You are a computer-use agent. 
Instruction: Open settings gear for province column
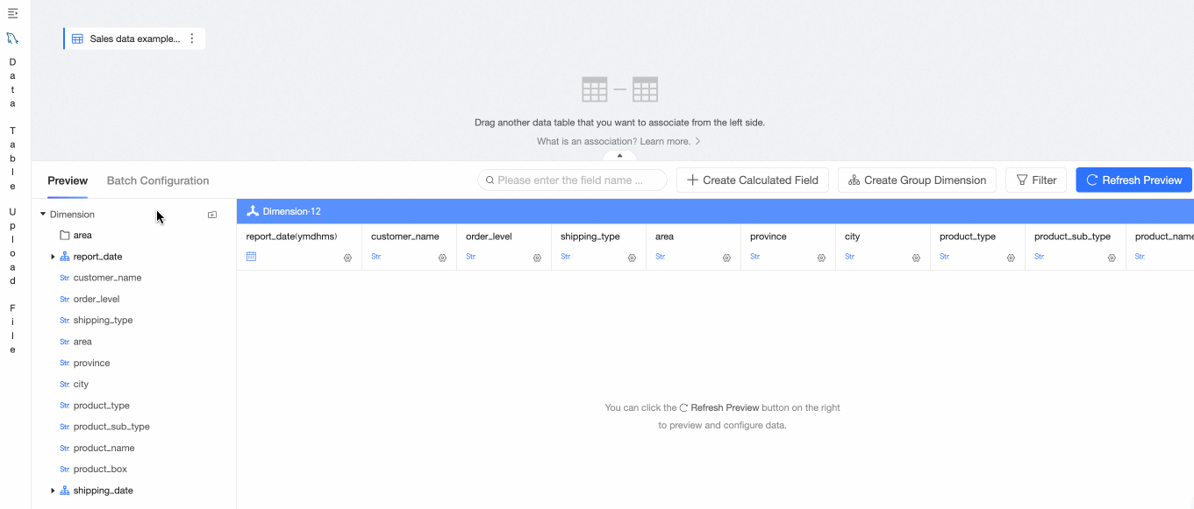pos(821,258)
